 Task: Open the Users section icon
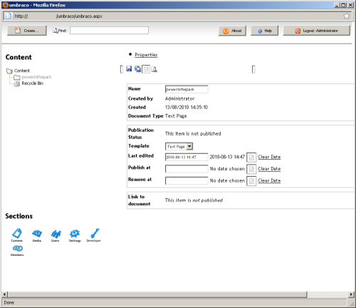(x=56, y=234)
